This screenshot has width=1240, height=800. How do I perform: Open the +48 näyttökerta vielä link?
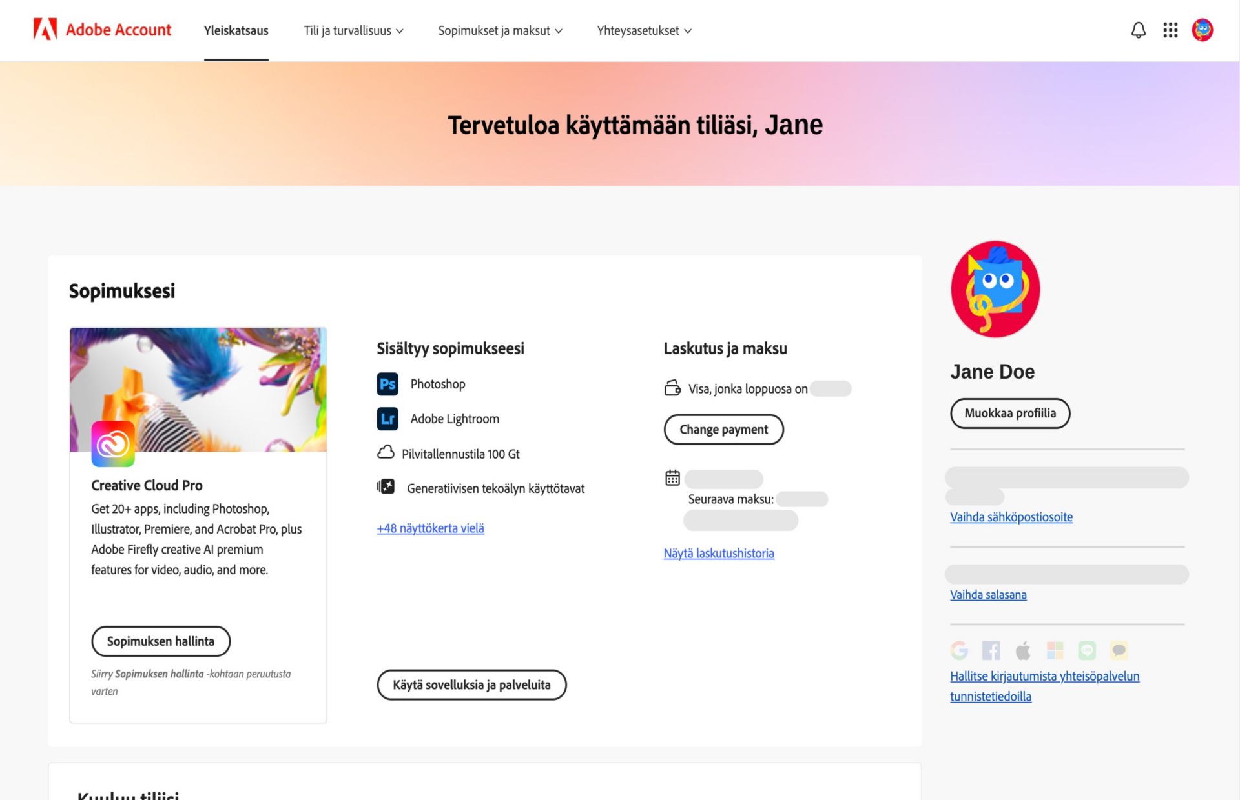(430, 528)
